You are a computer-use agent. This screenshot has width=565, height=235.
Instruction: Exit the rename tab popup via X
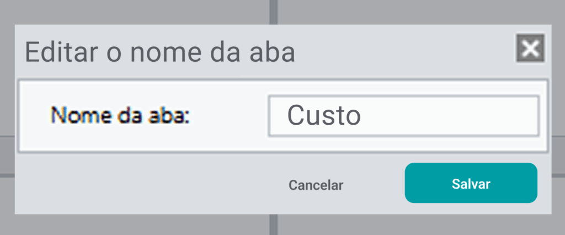pos(530,49)
